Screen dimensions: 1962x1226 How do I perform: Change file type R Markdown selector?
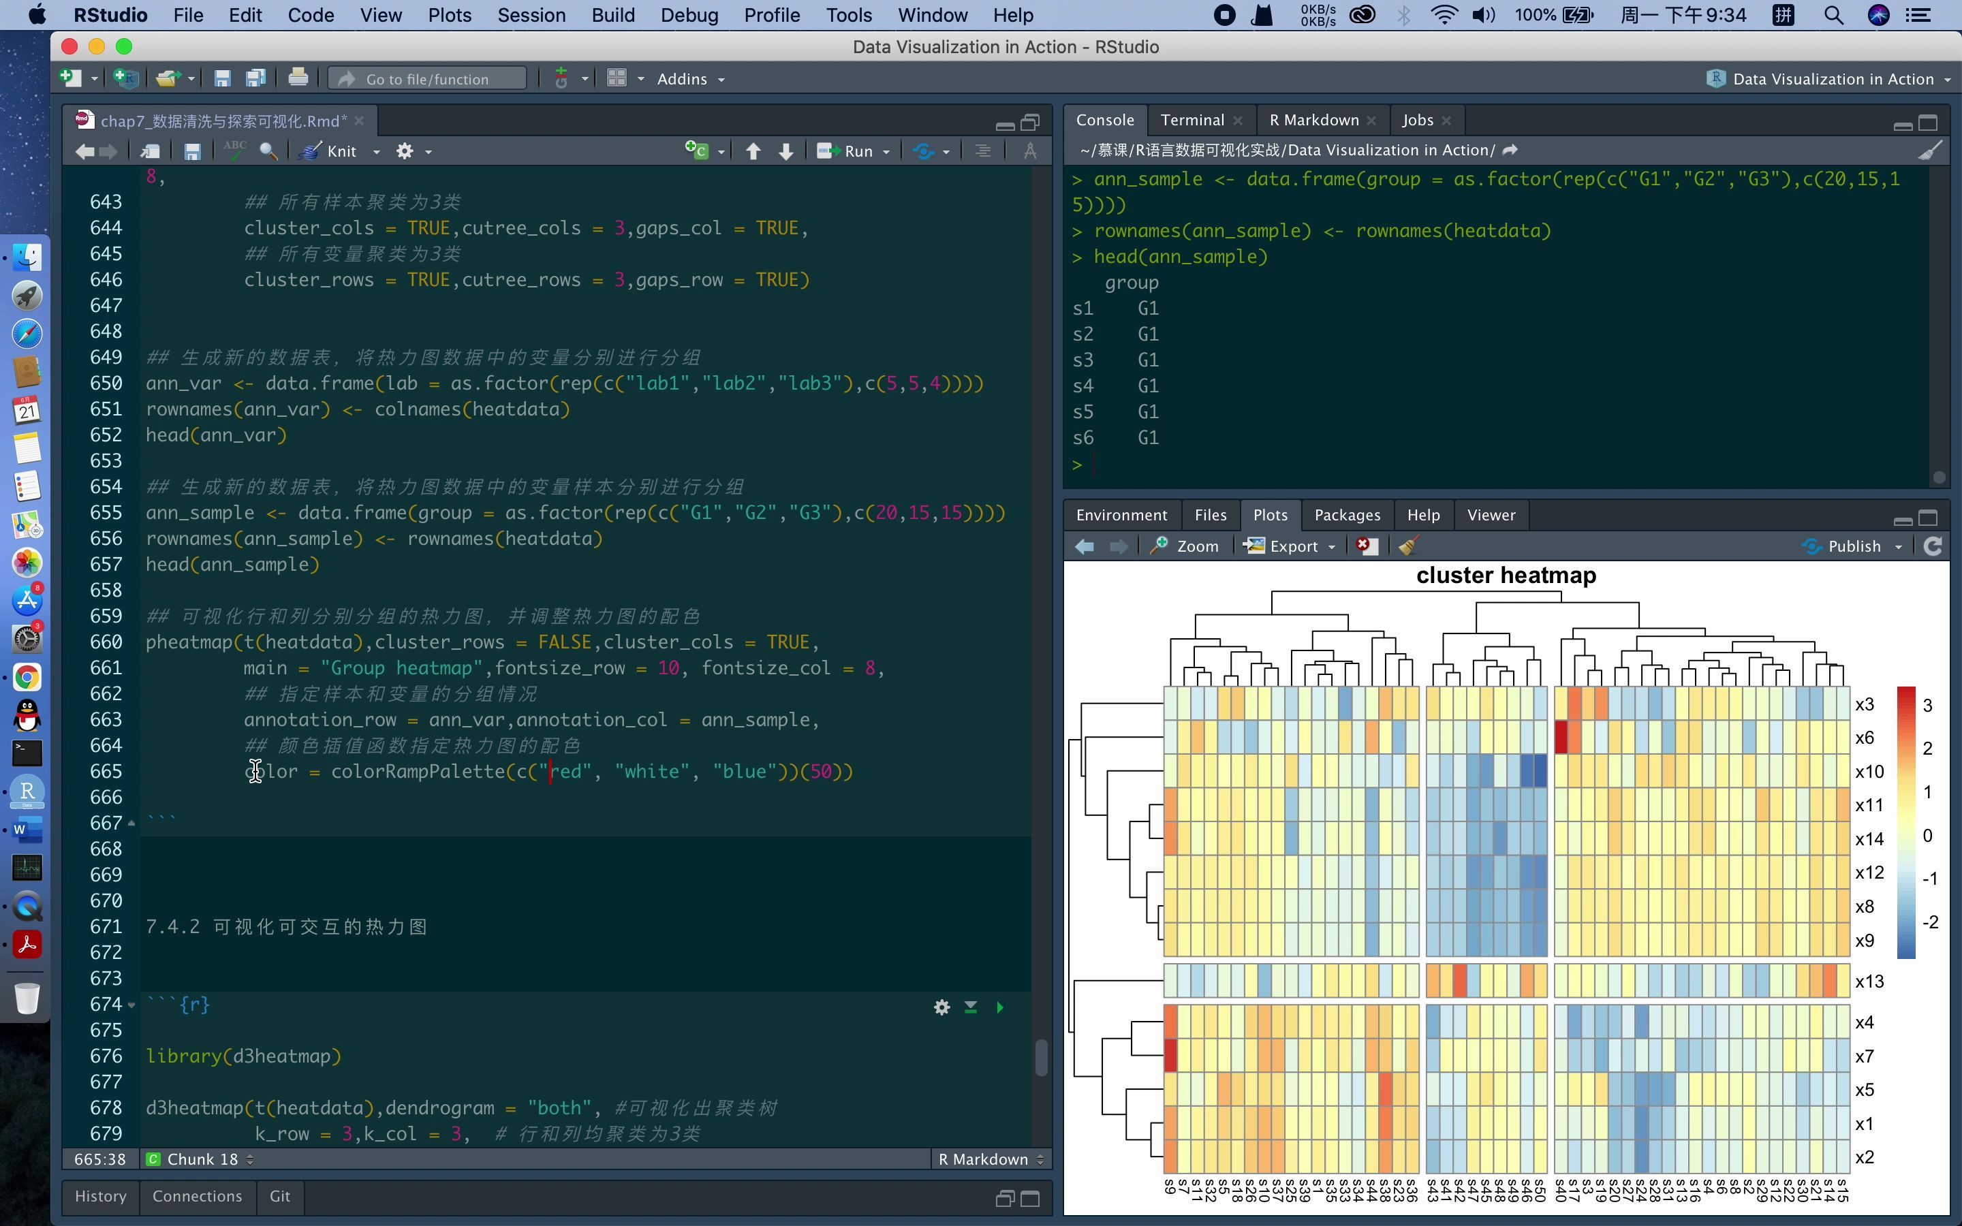(991, 1159)
